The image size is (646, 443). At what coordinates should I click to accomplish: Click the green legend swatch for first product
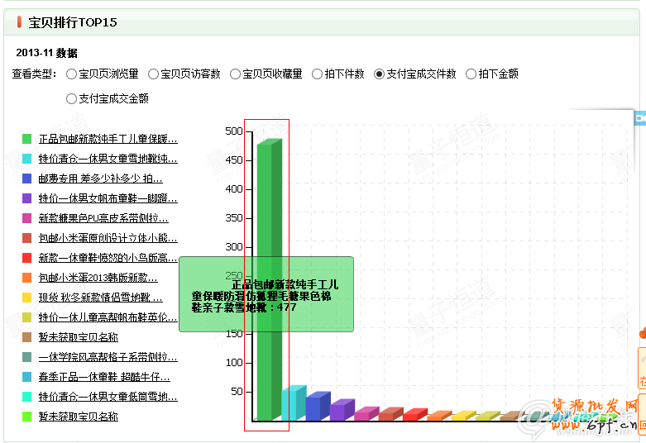point(27,139)
